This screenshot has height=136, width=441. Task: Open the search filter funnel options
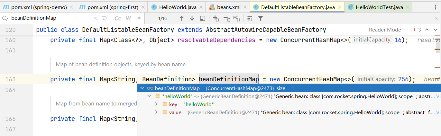261,18
